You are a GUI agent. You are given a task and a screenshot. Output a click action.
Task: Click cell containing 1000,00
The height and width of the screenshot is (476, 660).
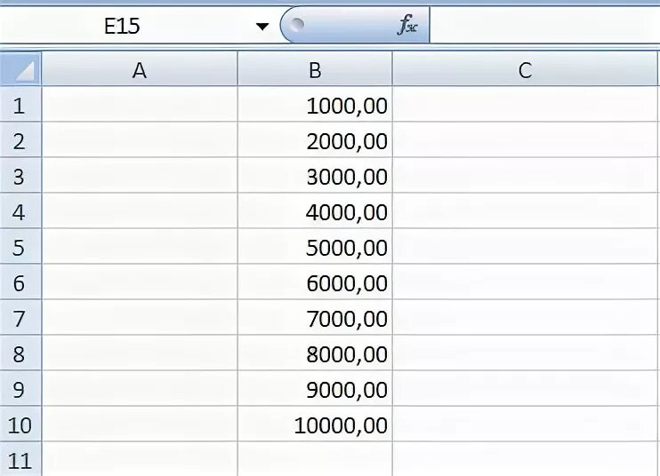tap(315, 105)
